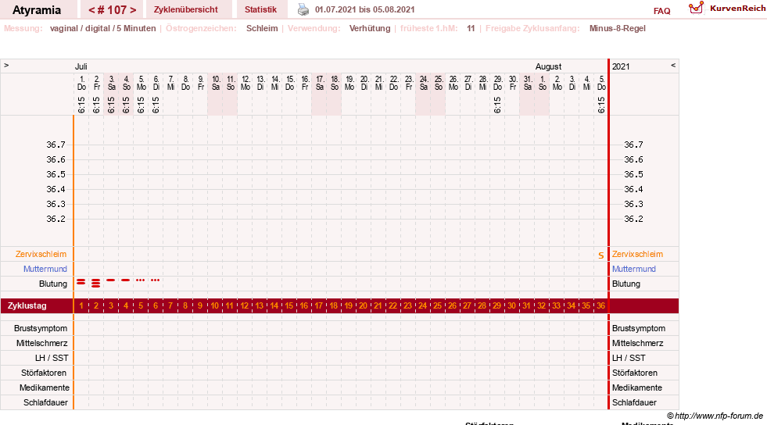Viewport: 767px width, 425px height.
Task: Click the printer icon
Action: pos(303,9)
